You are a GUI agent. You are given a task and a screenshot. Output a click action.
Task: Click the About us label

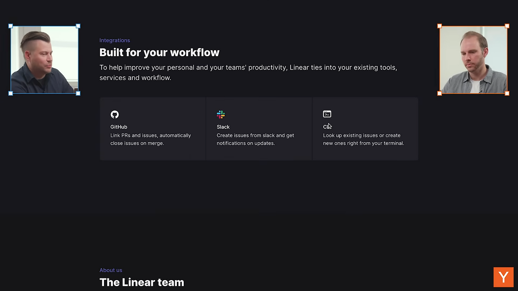click(110, 270)
